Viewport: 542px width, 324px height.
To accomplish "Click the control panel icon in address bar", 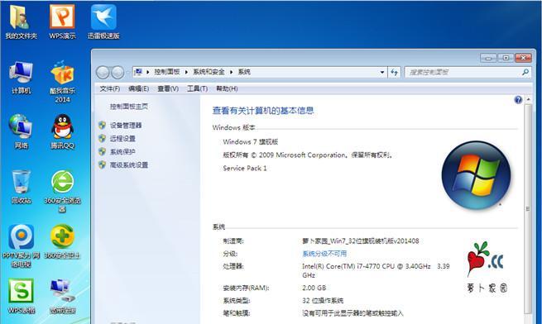I will [x=138, y=72].
